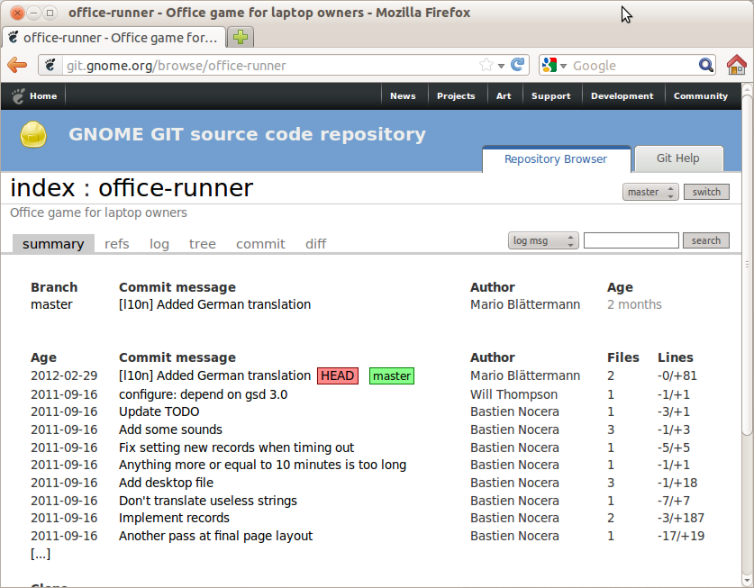The width and height of the screenshot is (754, 588).
Task: Open search engine selector dropdown arrow
Action: (563, 66)
